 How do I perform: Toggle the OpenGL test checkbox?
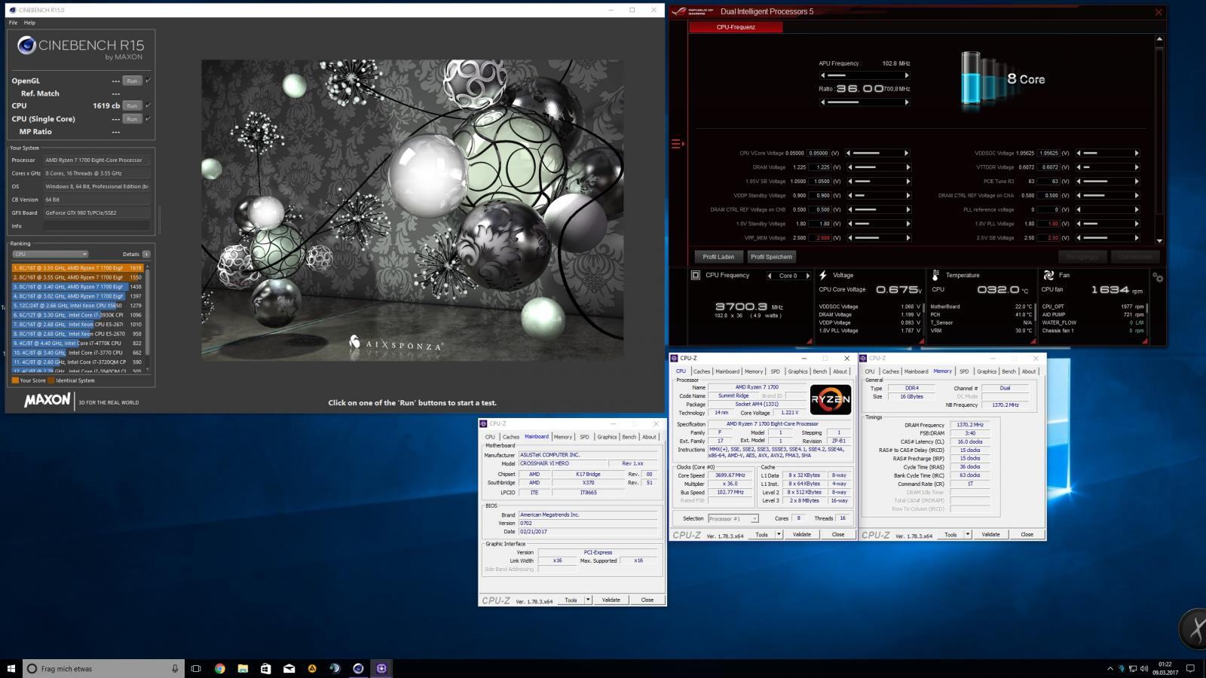coord(148,81)
